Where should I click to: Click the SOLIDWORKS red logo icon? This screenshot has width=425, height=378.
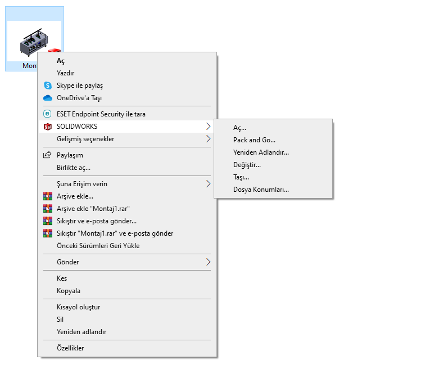(48, 127)
